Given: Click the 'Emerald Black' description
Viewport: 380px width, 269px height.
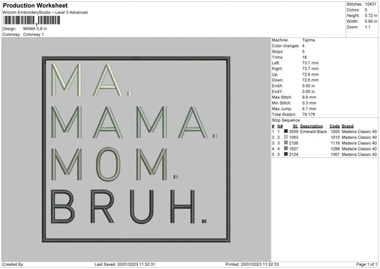Looking at the screenshot, I should pyautogui.click(x=313, y=131).
